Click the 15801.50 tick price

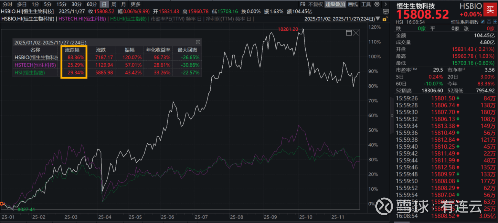(x=443, y=98)
